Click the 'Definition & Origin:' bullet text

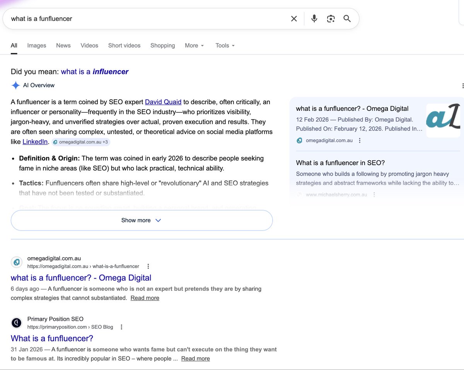coord(49,158)
